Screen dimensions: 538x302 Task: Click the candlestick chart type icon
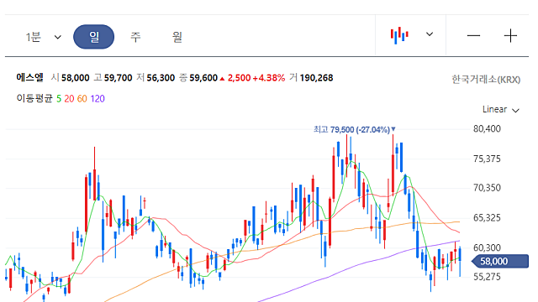click(399, 35)
